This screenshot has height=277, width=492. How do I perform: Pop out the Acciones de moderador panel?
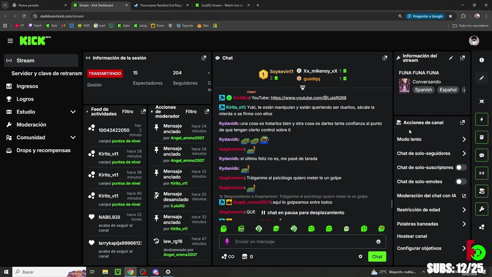tap(207, 112)
